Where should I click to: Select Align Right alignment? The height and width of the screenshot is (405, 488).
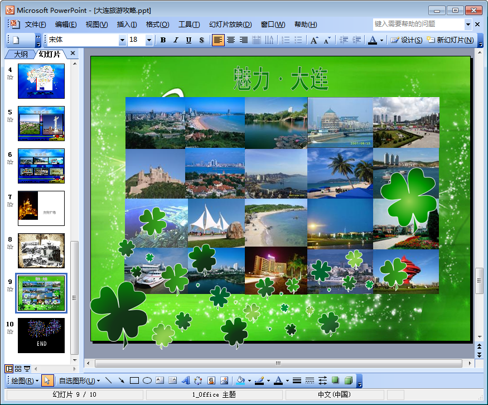click(244, 40)
